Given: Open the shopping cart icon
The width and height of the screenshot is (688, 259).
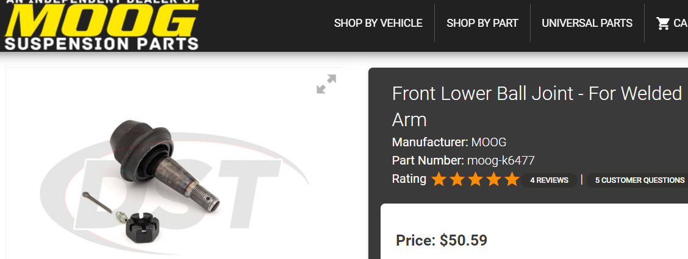Looking at the screenshot, I should (x=662, y=23).
